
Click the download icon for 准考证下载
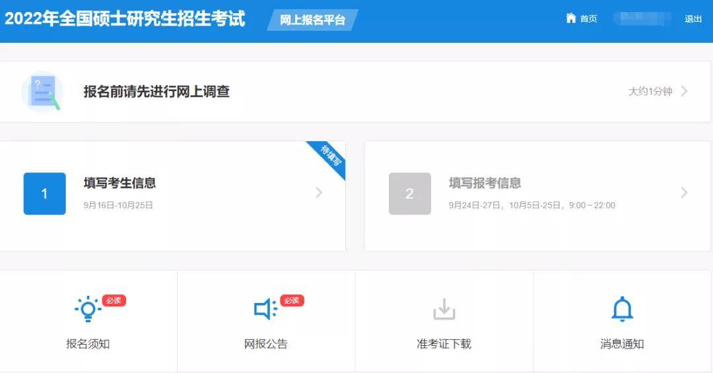pos(444,309)
